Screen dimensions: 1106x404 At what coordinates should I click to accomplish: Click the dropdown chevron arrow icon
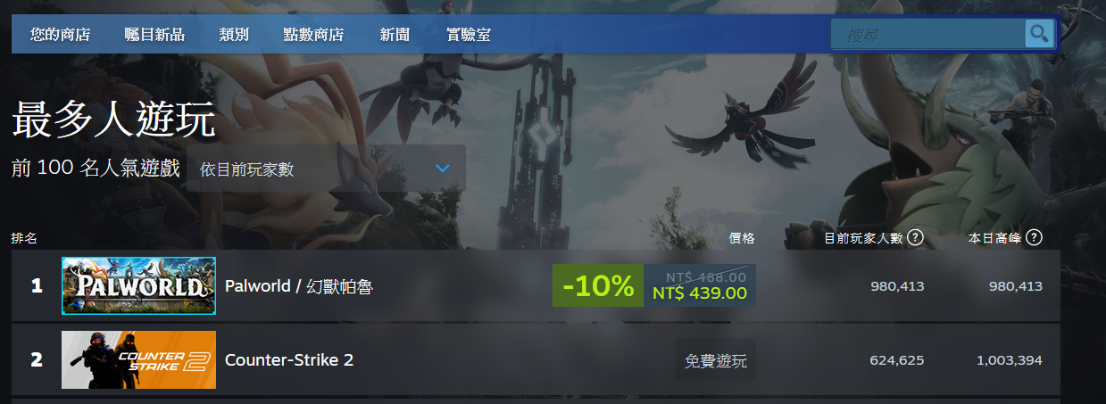pyautogui.click(x=443, y=169)
